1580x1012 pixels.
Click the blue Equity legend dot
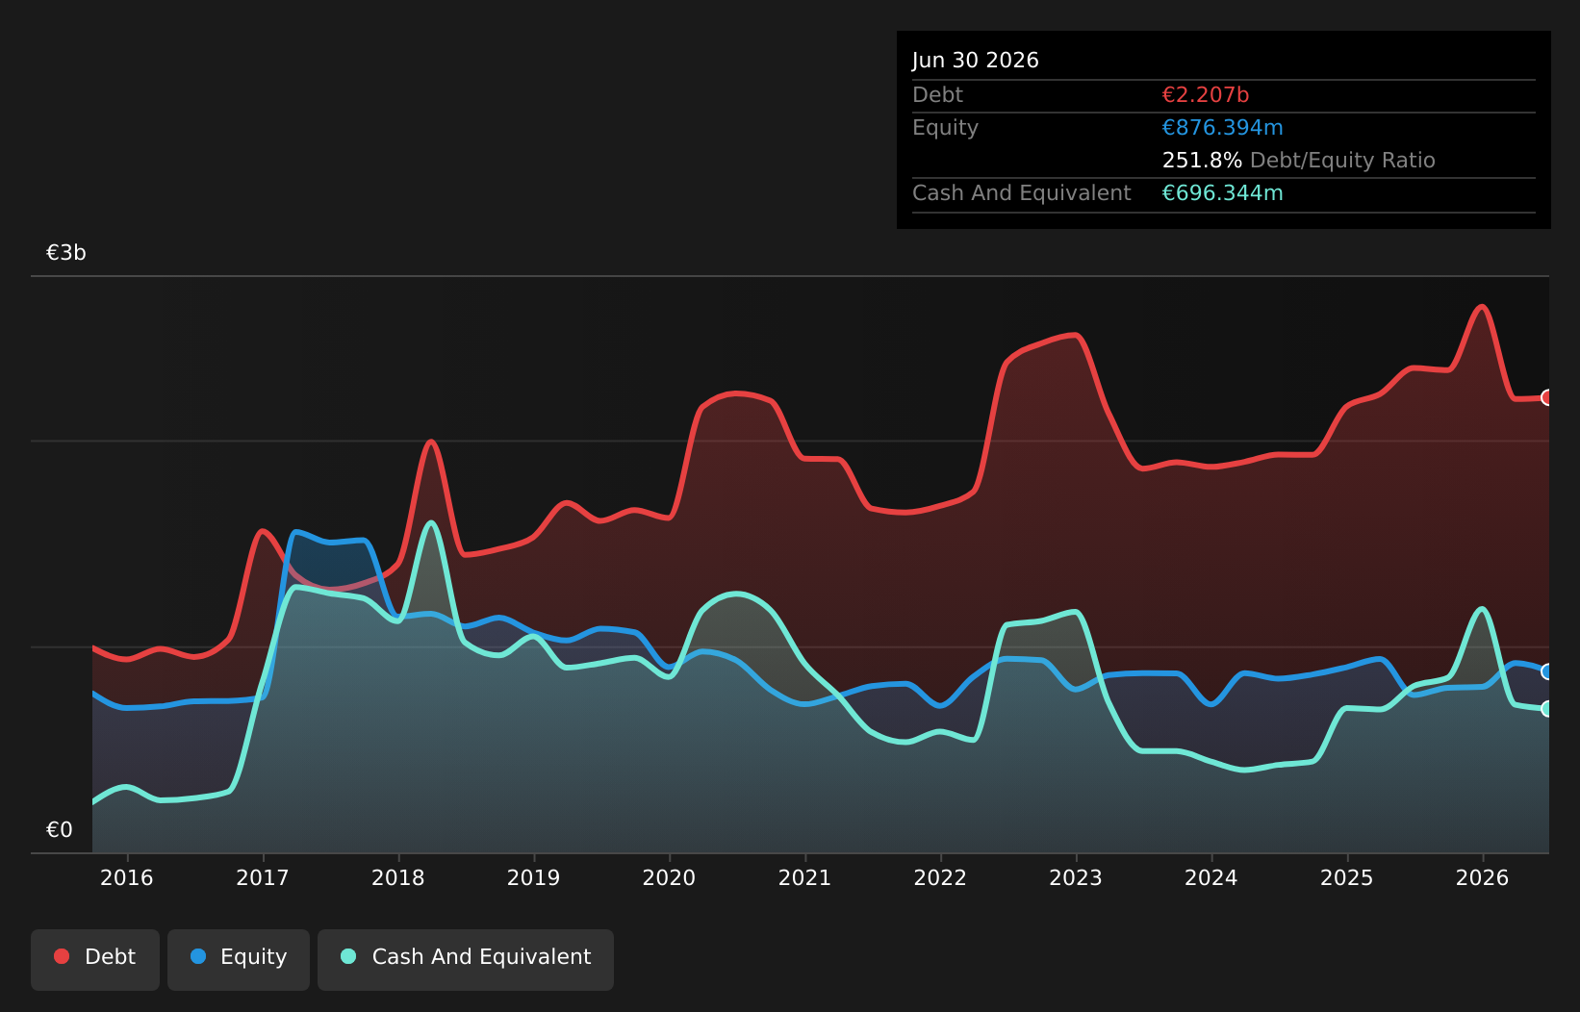198,956
